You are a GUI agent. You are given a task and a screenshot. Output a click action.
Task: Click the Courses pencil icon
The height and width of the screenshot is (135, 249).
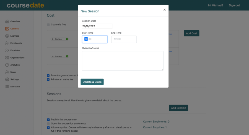tap(7, 29)
